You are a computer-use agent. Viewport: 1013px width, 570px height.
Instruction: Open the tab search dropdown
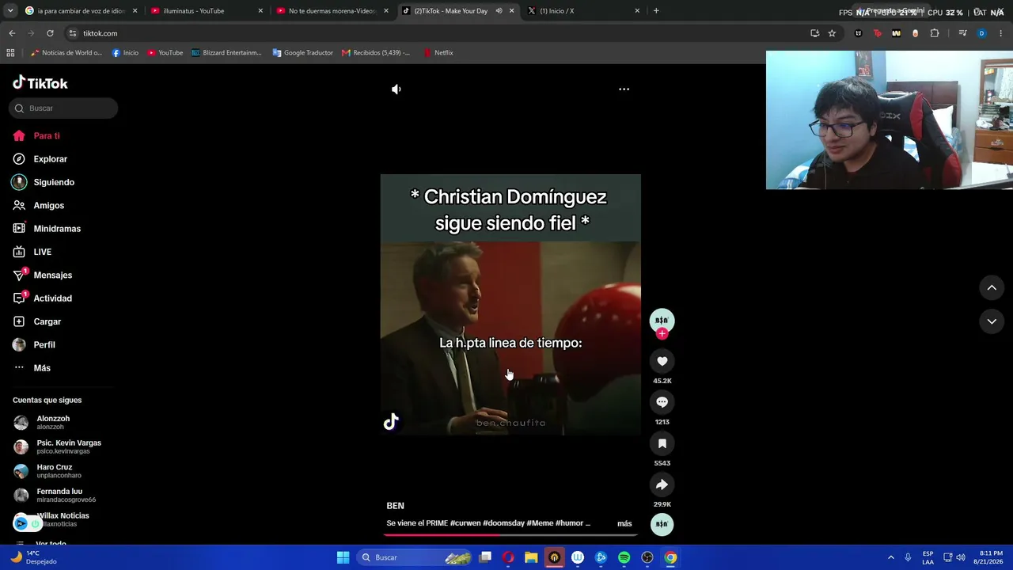[x=9, y=11]
